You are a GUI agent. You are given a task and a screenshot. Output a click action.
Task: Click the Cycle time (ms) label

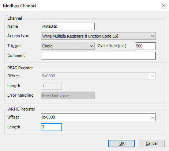(112, 46)
